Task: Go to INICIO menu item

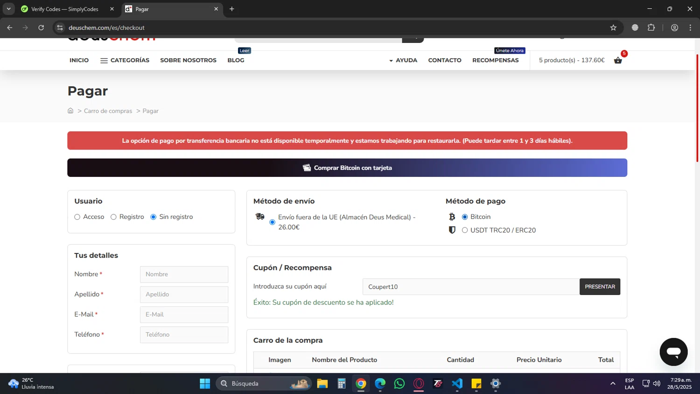Action: click(x=79, y=60)
